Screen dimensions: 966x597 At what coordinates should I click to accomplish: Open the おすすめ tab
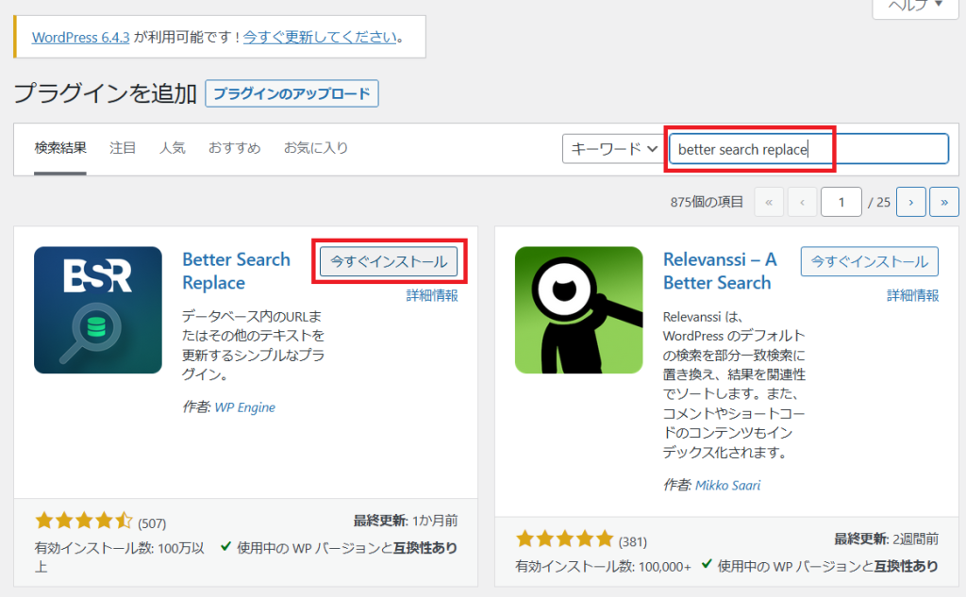click(x=235, y=148)
